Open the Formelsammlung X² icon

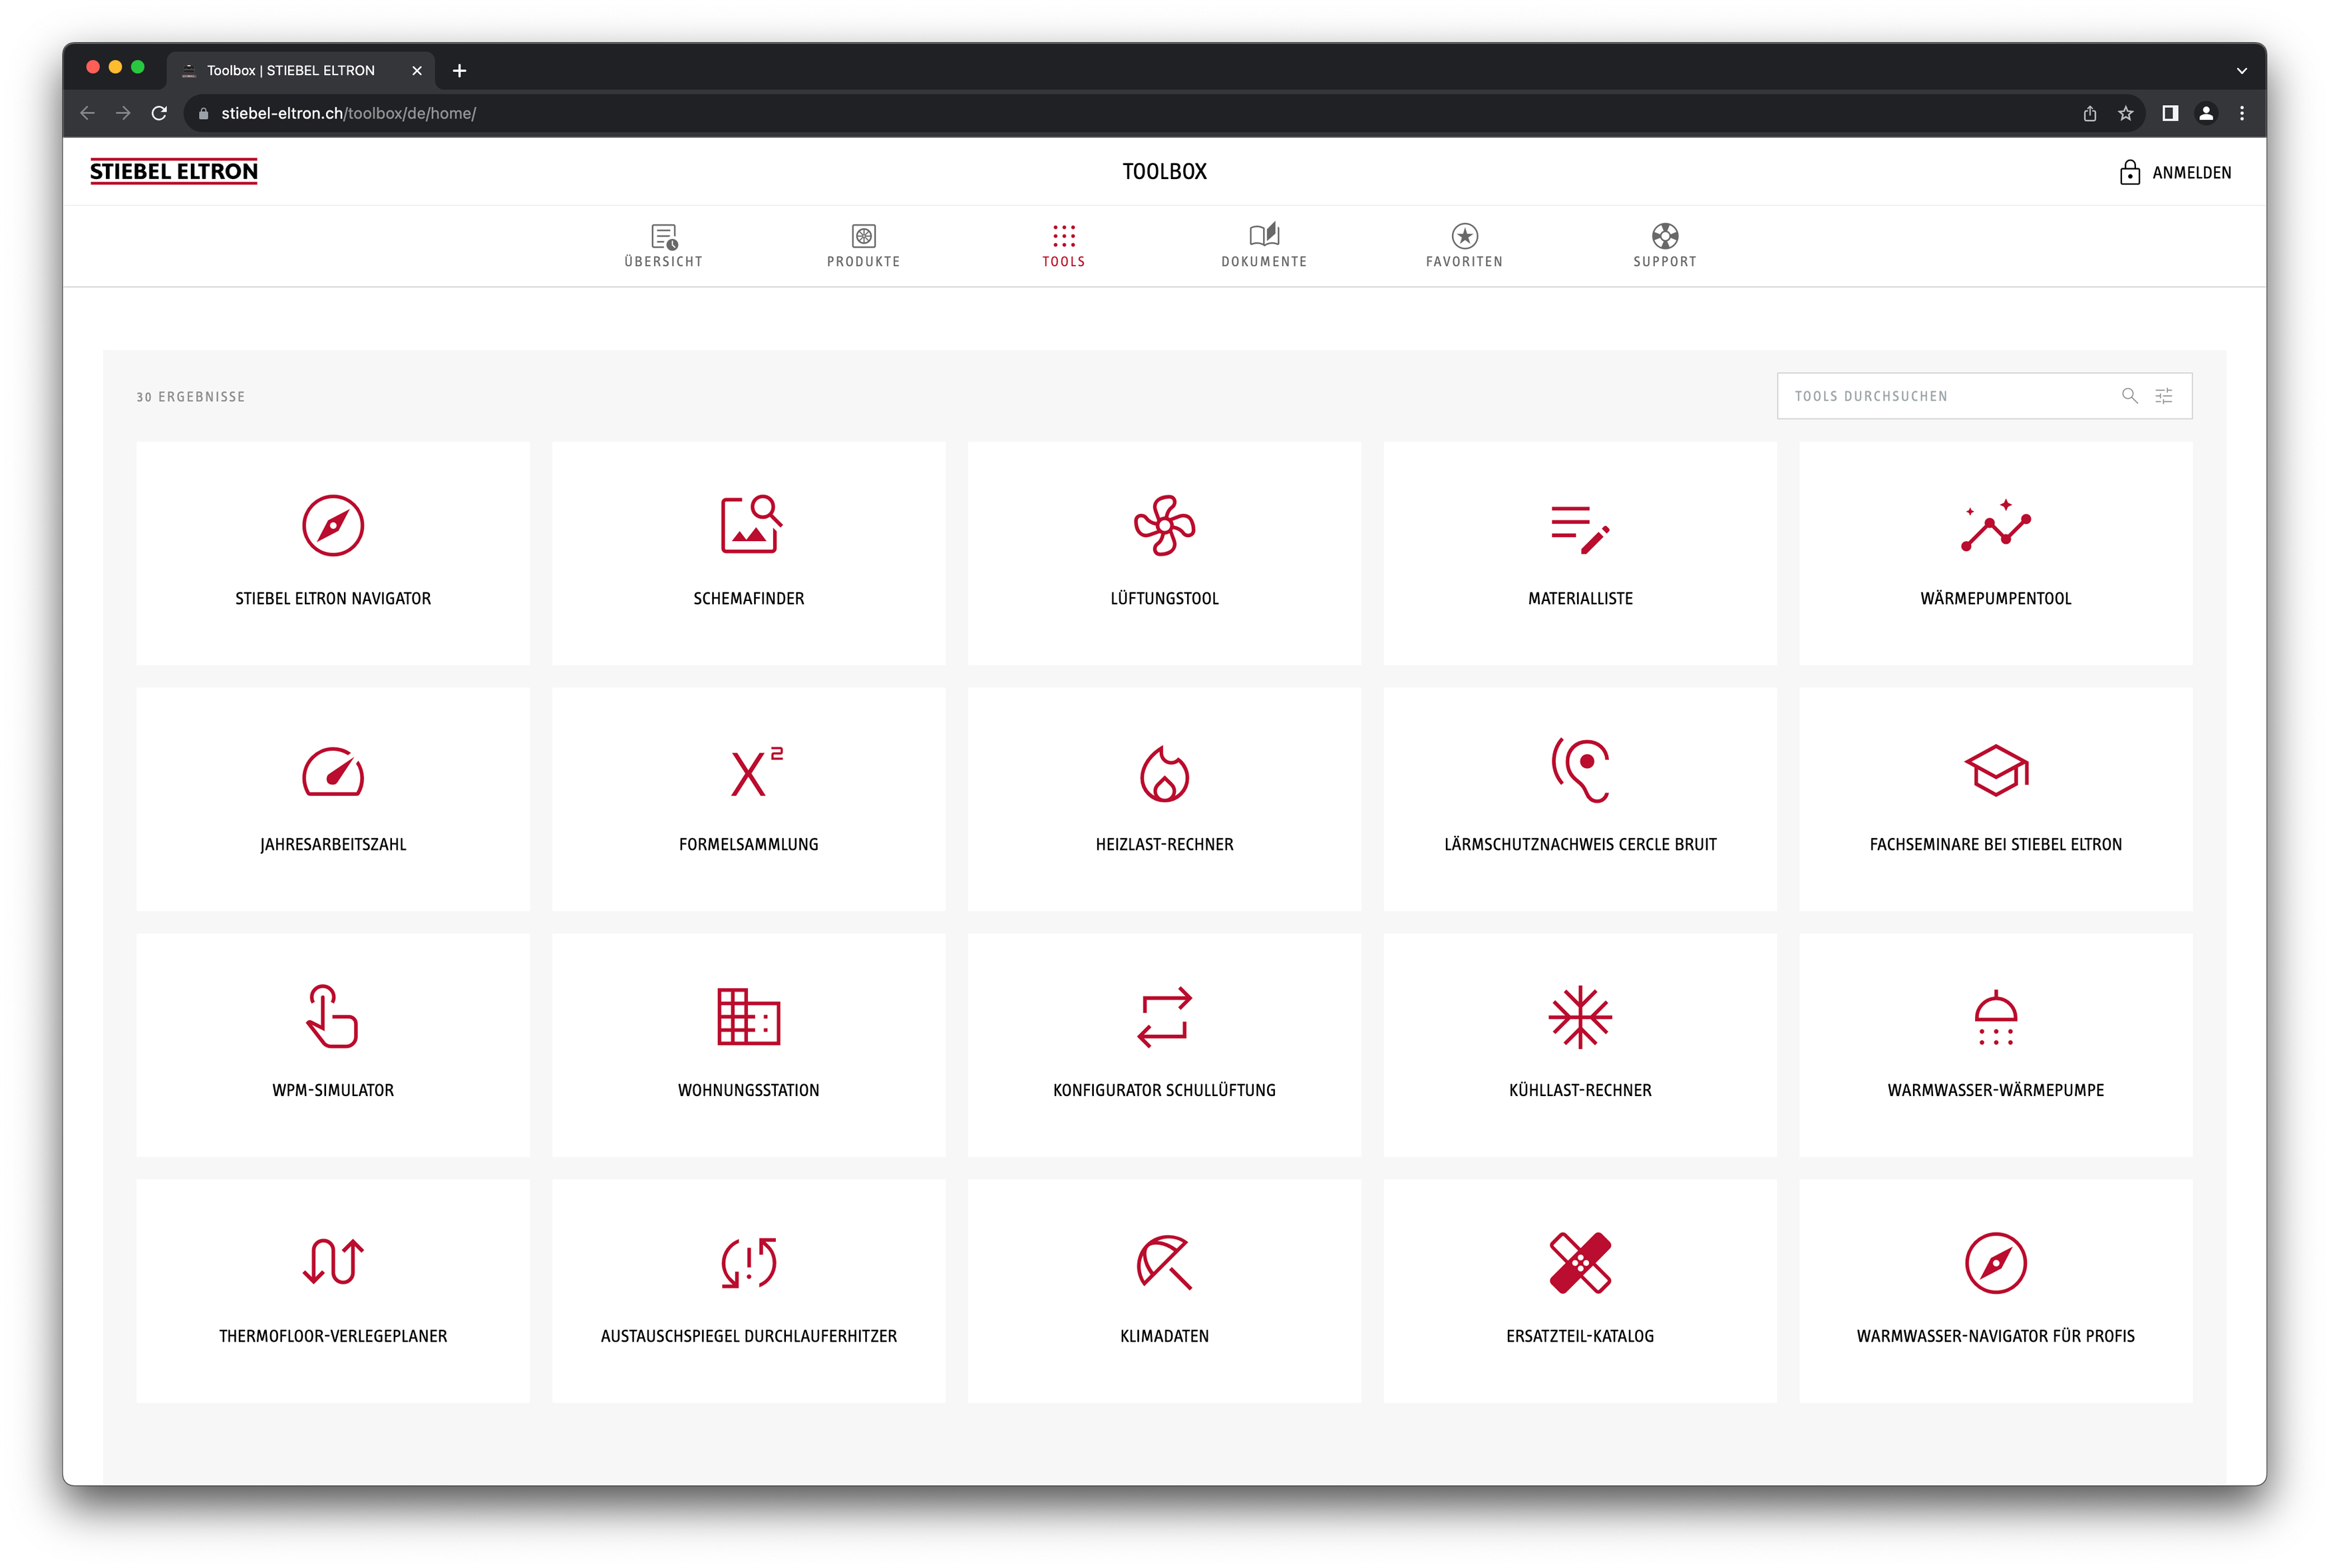tap(757, 771)
